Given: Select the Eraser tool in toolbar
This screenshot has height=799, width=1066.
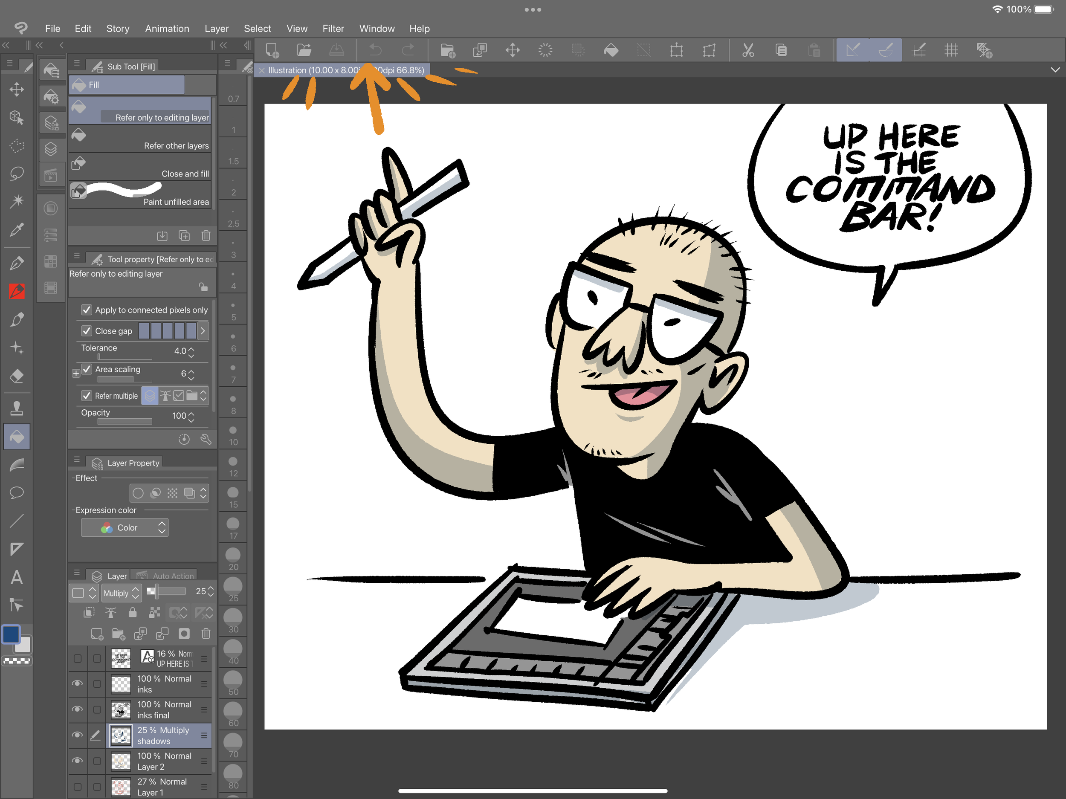Looking at the screenshot, I should pyautogui.click(x=17, y=375).
